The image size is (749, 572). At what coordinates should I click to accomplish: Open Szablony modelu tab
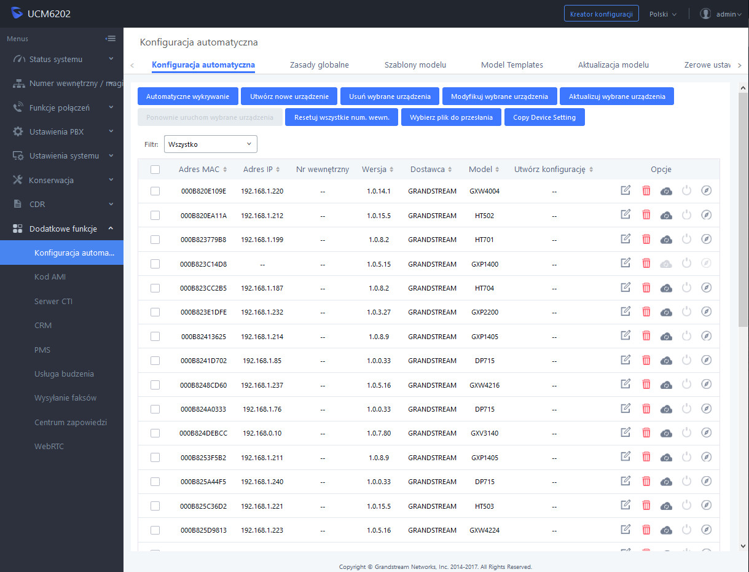(415, 65)
